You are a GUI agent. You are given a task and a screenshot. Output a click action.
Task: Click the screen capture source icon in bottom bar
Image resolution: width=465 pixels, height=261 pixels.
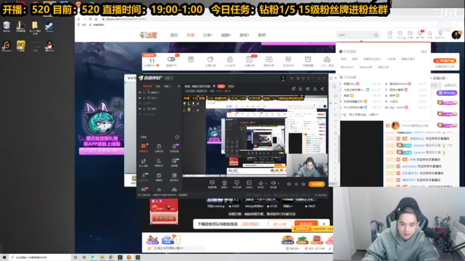point(212,183)
